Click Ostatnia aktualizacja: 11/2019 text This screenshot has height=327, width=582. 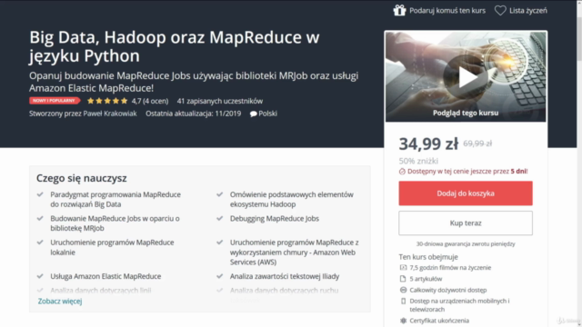tap(193, 114)
